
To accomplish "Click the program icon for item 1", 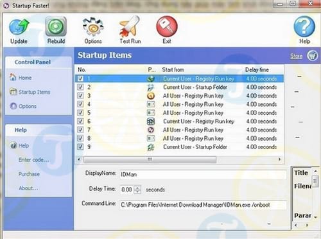I will [x=151, y=78].
